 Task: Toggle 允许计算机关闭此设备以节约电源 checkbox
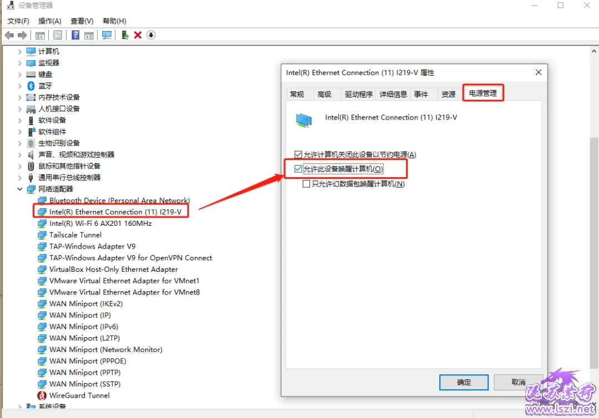tap(298, 154)
